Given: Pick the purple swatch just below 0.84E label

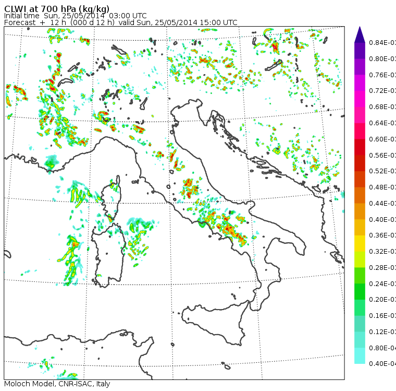Looking at the screenshot, I should click(x=360, y=51).
